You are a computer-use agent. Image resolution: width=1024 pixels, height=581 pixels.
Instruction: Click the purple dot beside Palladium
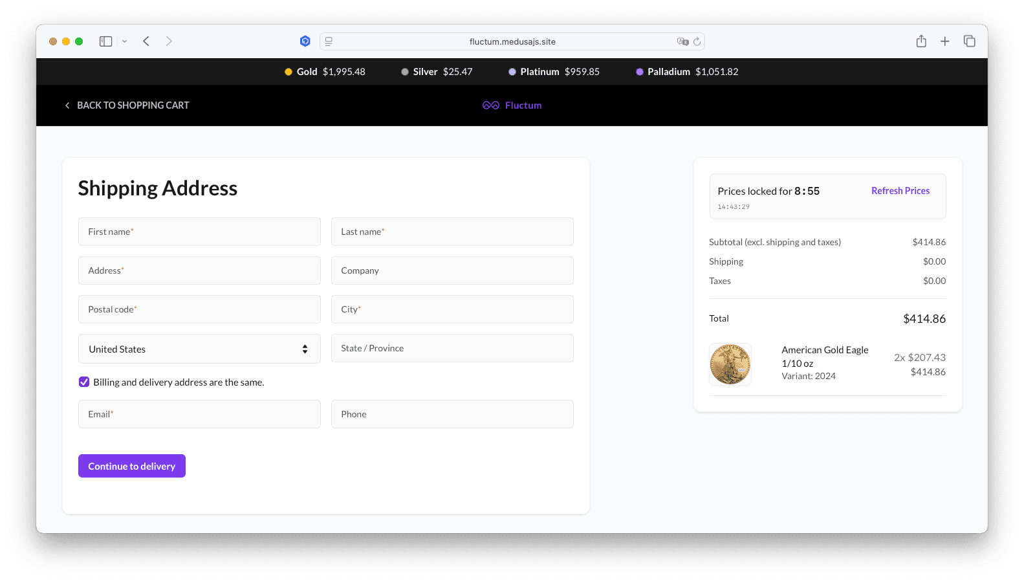pyautogui.click(x=640, y=72)
